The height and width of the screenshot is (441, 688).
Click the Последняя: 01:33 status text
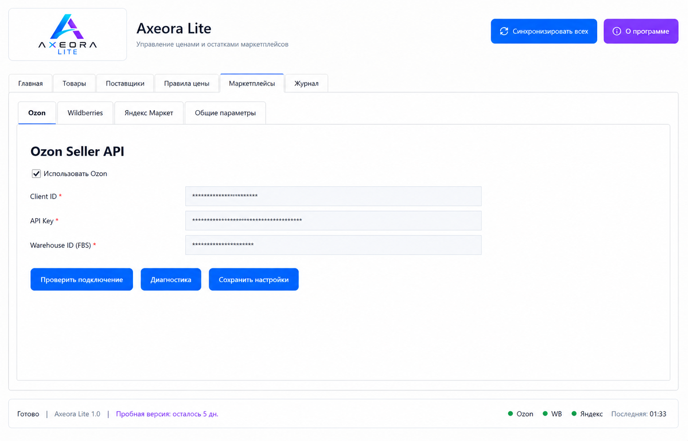pyautogui.click(x=639, y=414)
